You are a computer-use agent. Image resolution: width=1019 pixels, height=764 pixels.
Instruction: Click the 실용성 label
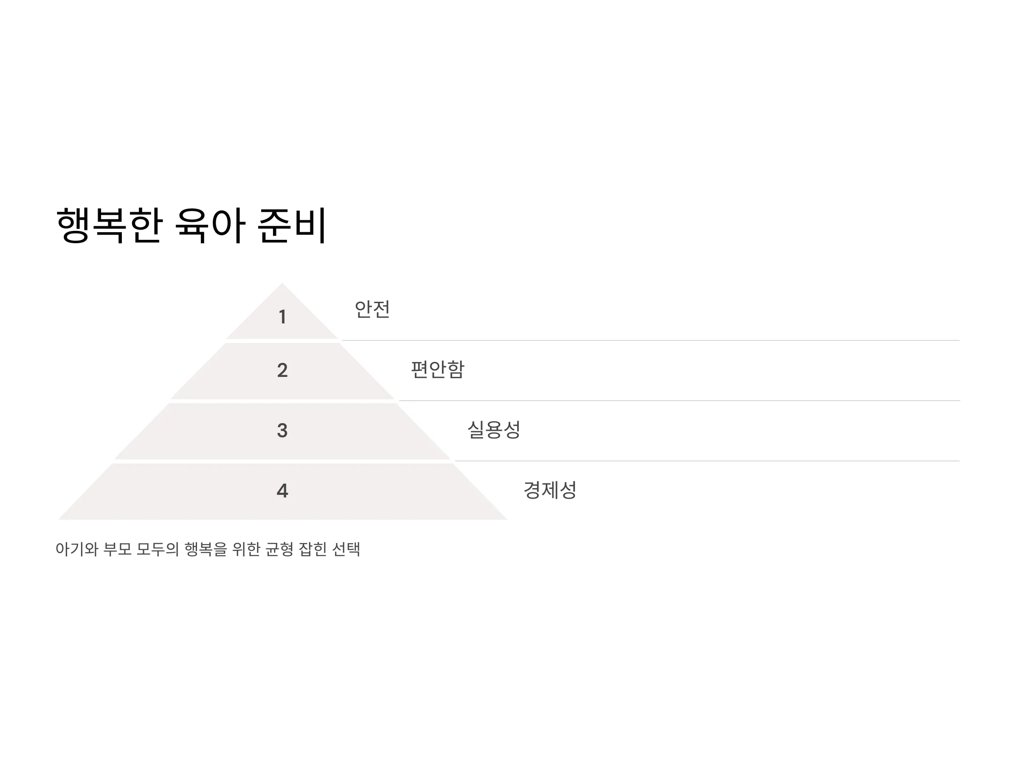494,430
